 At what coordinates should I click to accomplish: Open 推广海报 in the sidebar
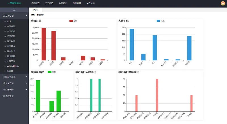(x=11, y=41)
